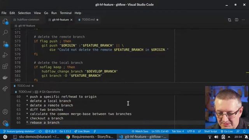Click the unsaved dot on TODO.md tab

click(97, 20)
